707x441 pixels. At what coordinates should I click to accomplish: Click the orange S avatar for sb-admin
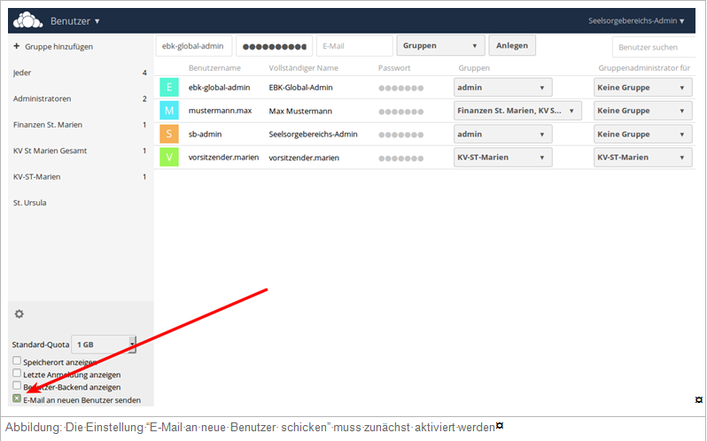(x=169, y=135)
